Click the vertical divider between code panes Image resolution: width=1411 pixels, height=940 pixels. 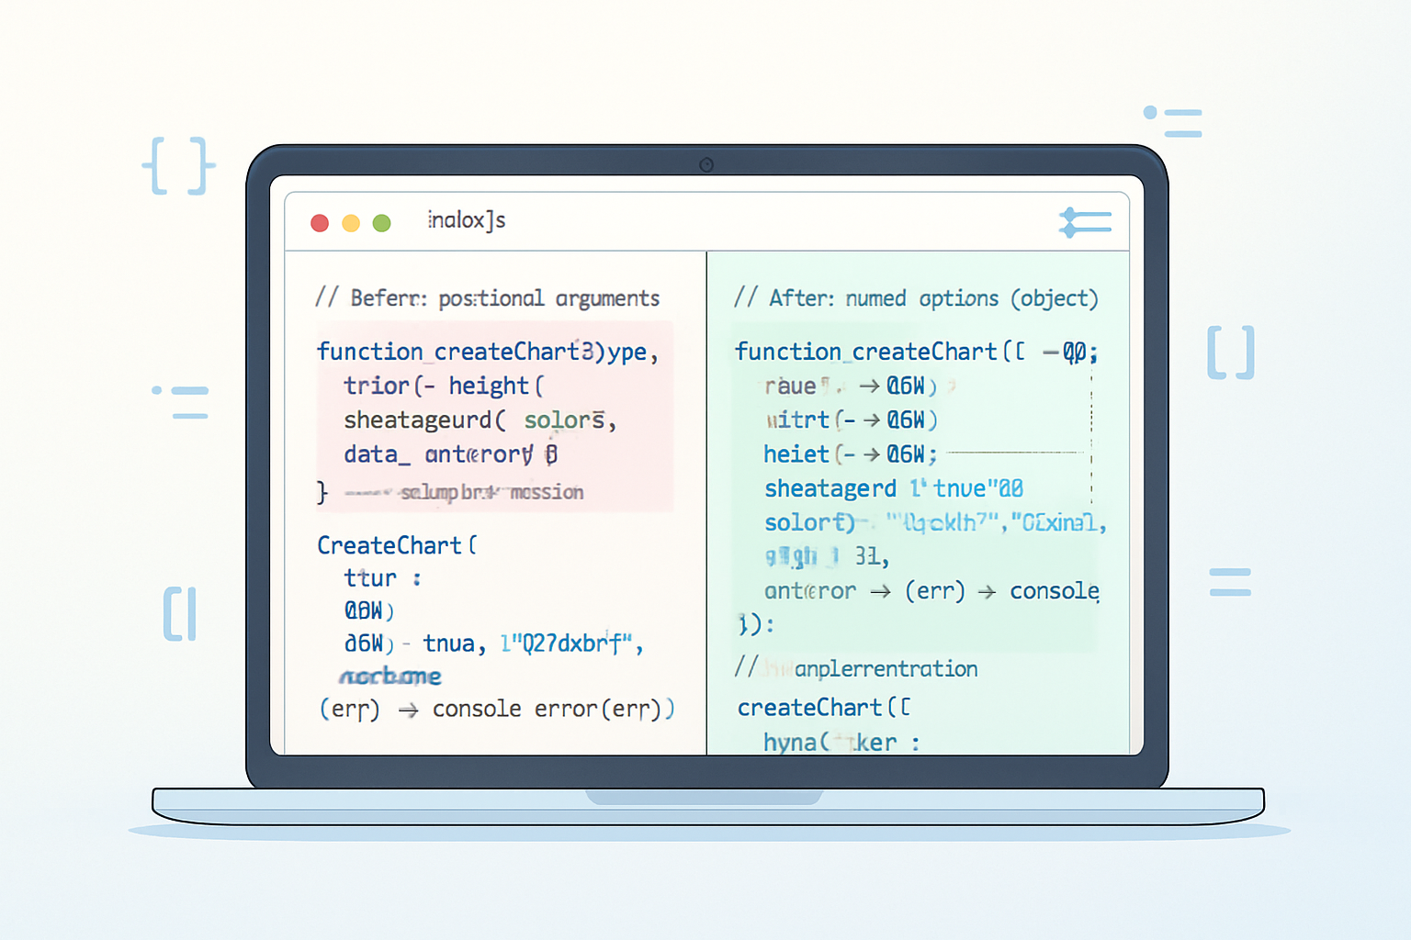706,505
